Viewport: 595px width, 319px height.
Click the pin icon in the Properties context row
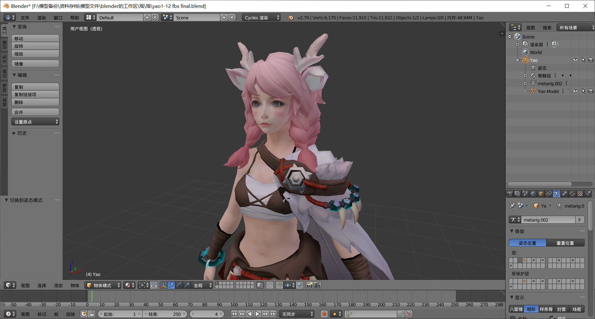click(x=512, y=206)
